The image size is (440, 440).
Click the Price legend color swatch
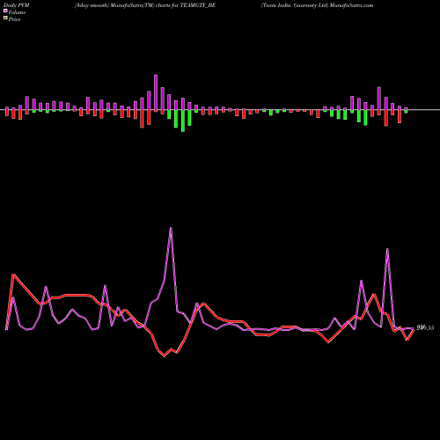click(x=5, y=18)
